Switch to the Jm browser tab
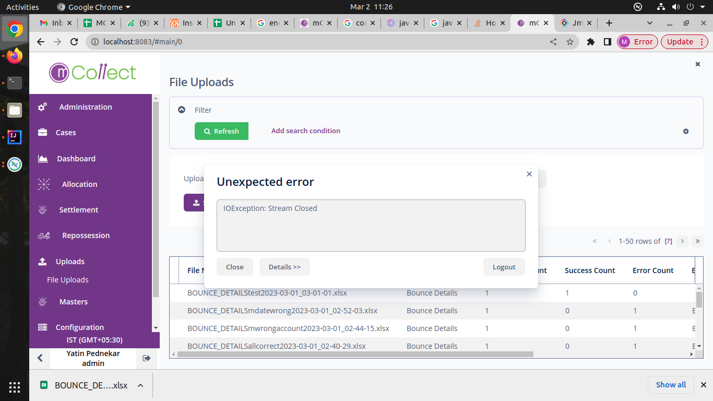 click(576, 23)
